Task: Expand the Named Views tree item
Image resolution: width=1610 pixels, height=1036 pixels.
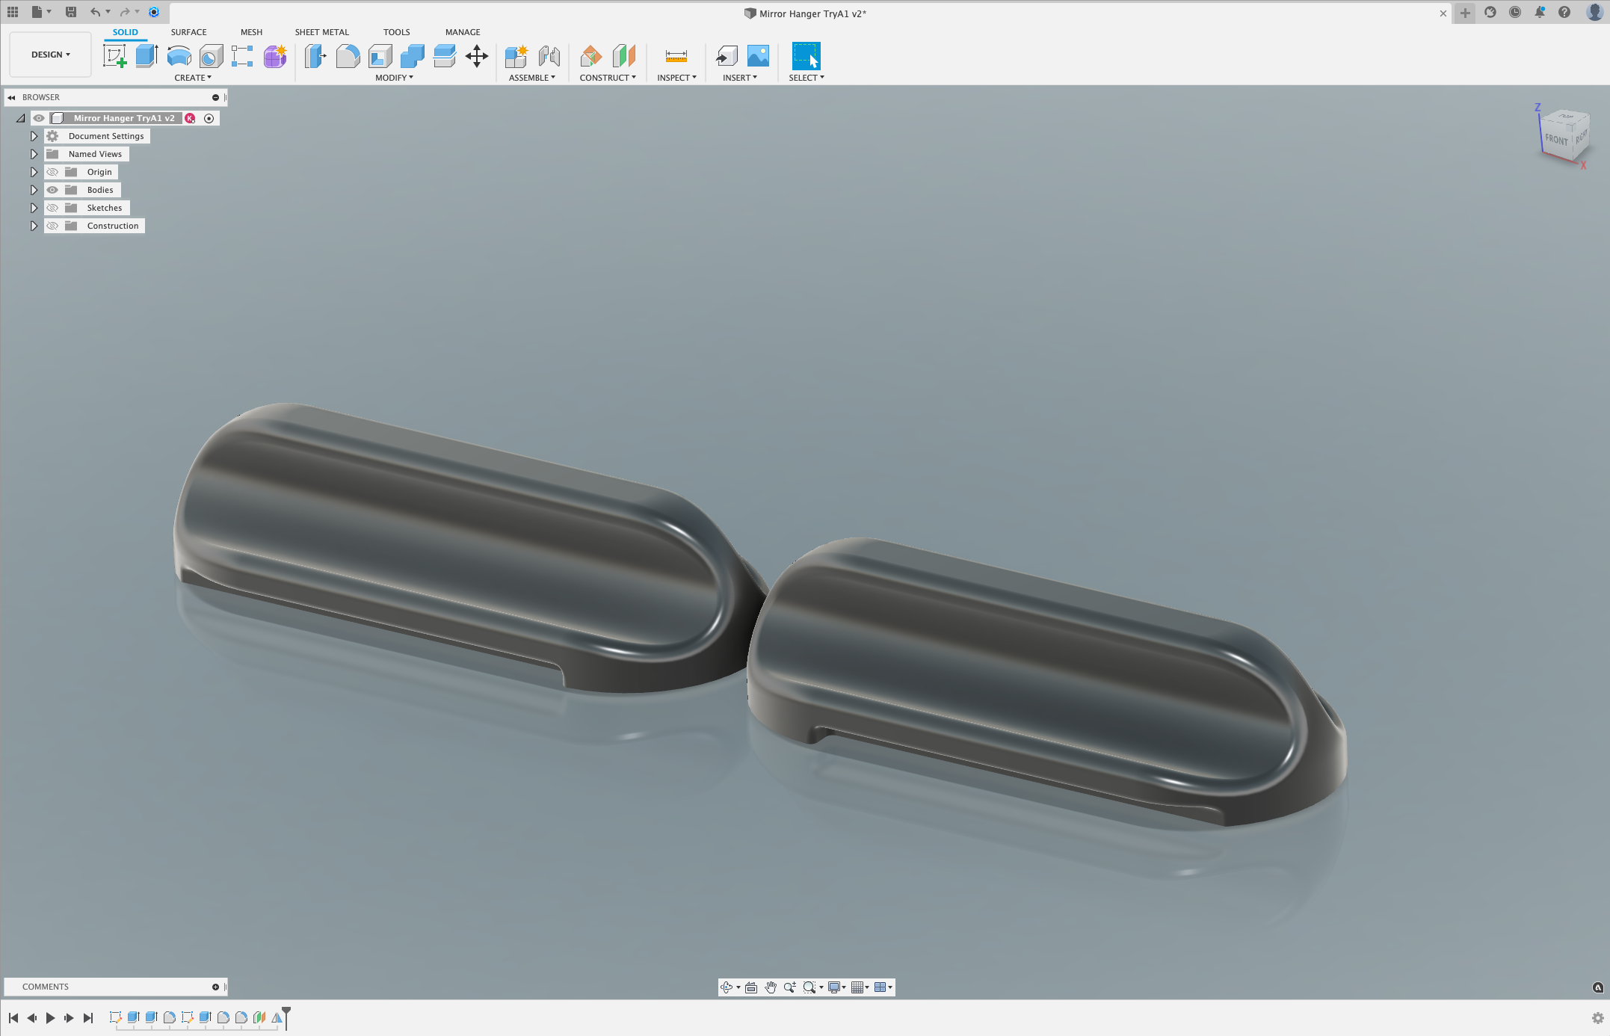Action: (33, 152)
